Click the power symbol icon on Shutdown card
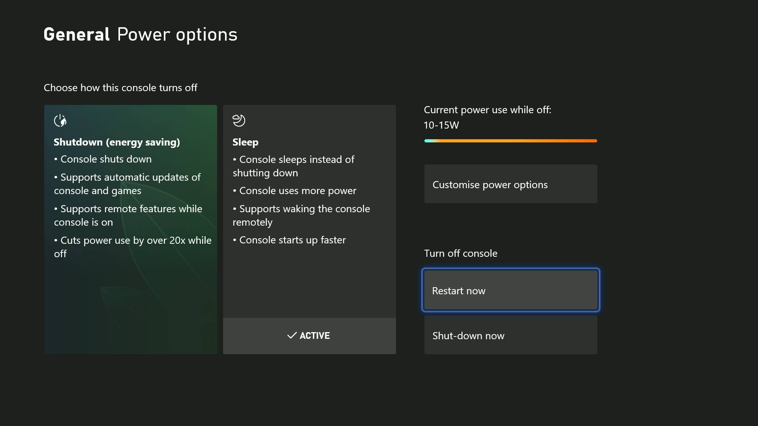 (60, 121)
